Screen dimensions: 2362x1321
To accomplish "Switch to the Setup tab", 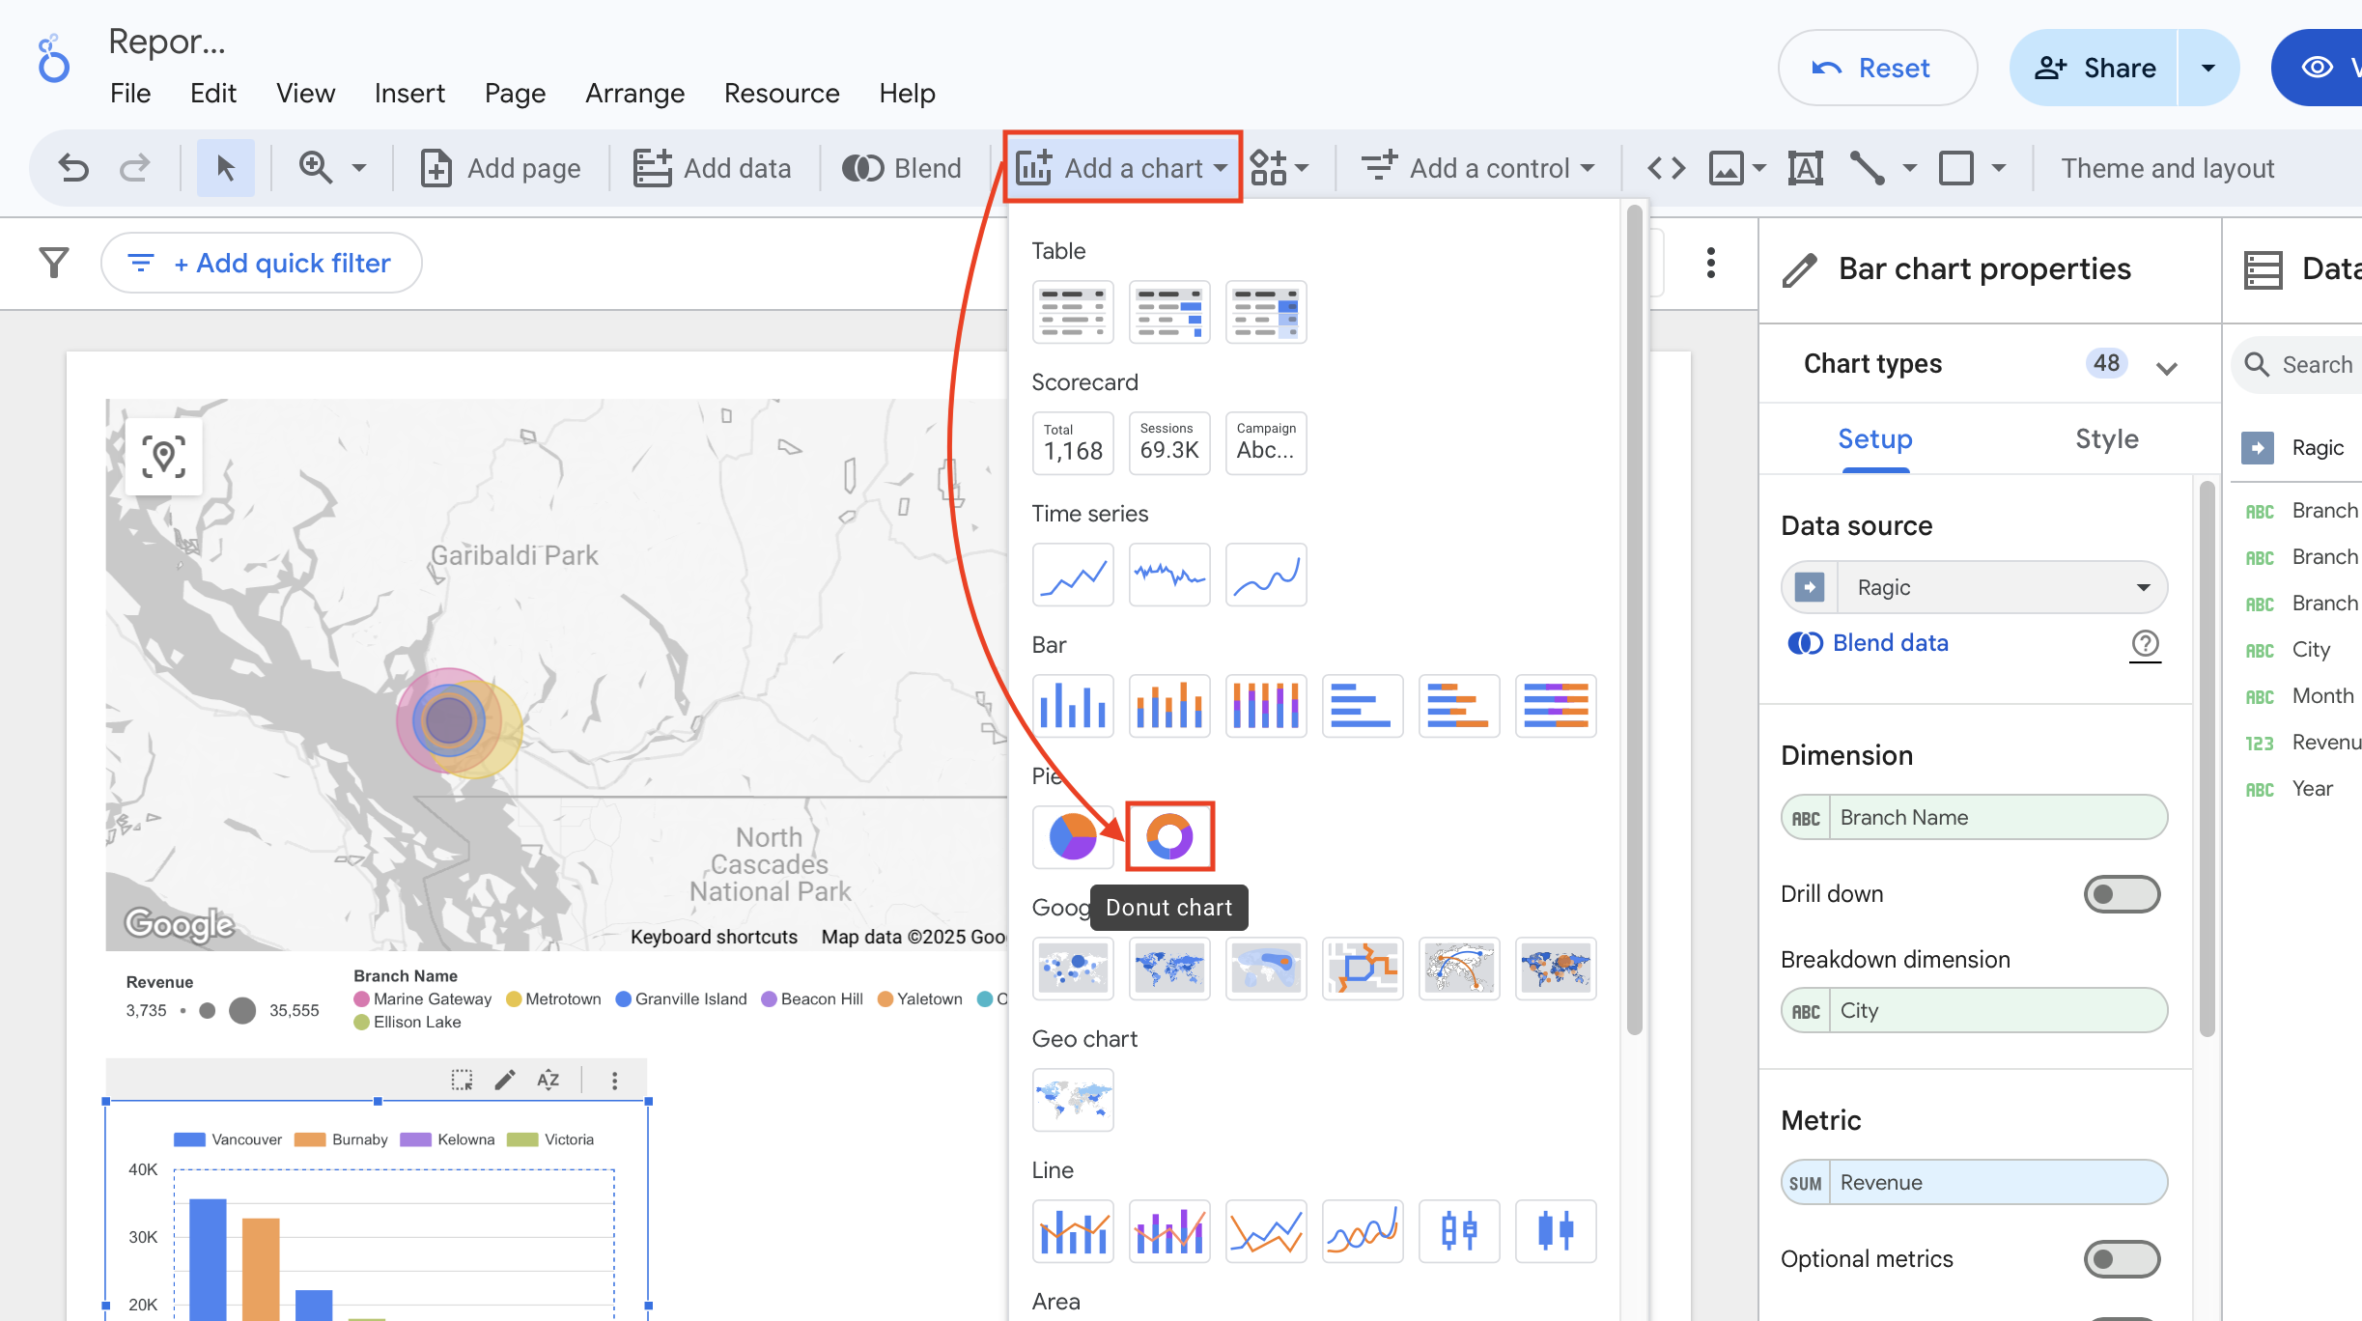I will (1874, 439).
